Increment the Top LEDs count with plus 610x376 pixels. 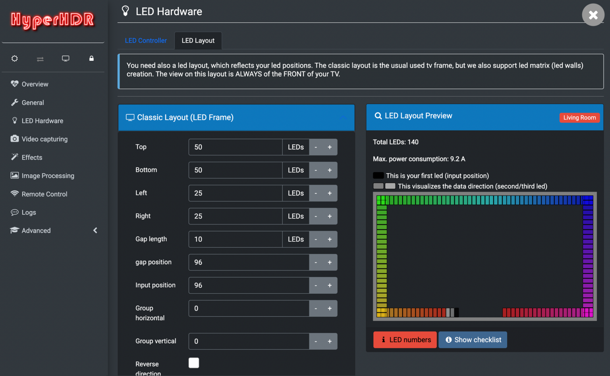click(329, 147)
